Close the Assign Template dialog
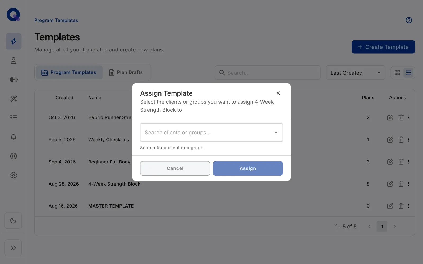 pyautogui.click(x=278, y=93)
